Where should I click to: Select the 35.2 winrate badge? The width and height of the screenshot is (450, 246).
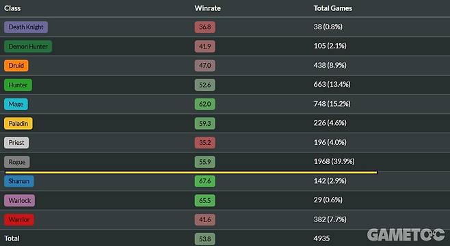coord(205,143)
